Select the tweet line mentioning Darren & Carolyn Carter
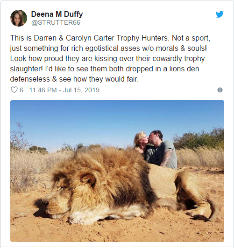 click(x=110, y=38)
